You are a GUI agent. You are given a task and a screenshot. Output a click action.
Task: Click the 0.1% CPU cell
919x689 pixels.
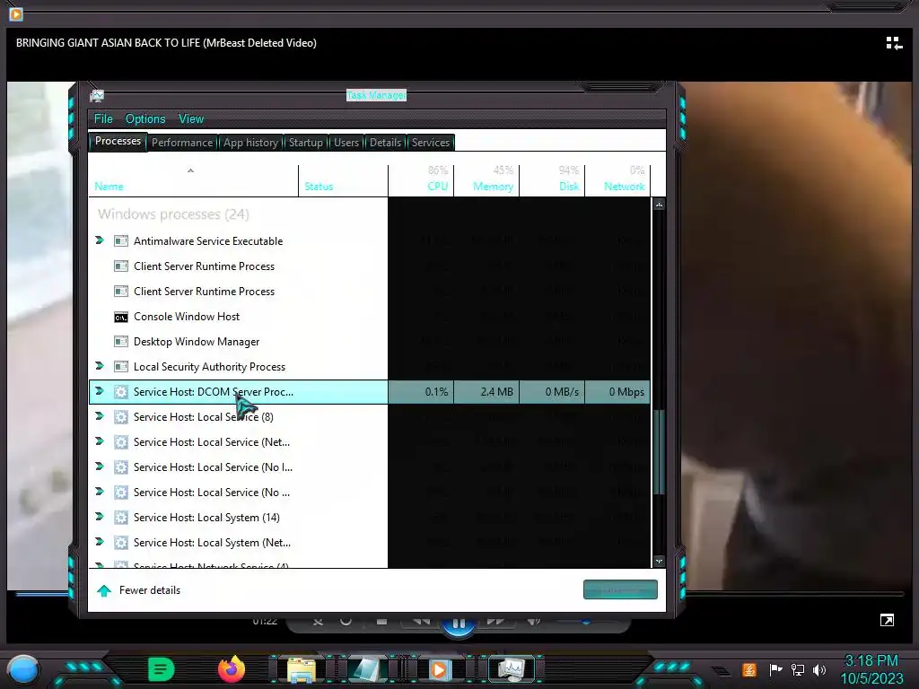421,392
